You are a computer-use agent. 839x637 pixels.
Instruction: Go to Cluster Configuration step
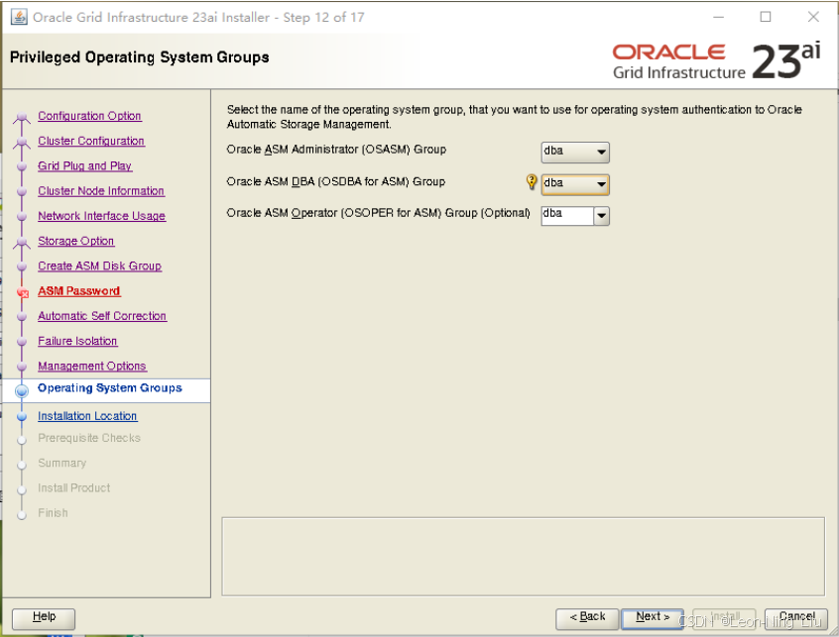[x=91, y=141]
